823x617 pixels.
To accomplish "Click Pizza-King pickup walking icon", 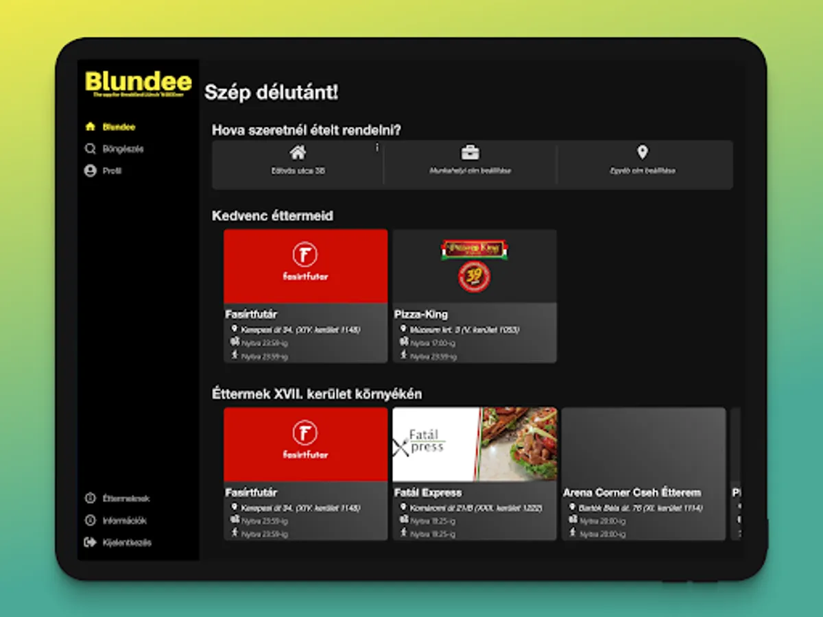I will (404, 355).
